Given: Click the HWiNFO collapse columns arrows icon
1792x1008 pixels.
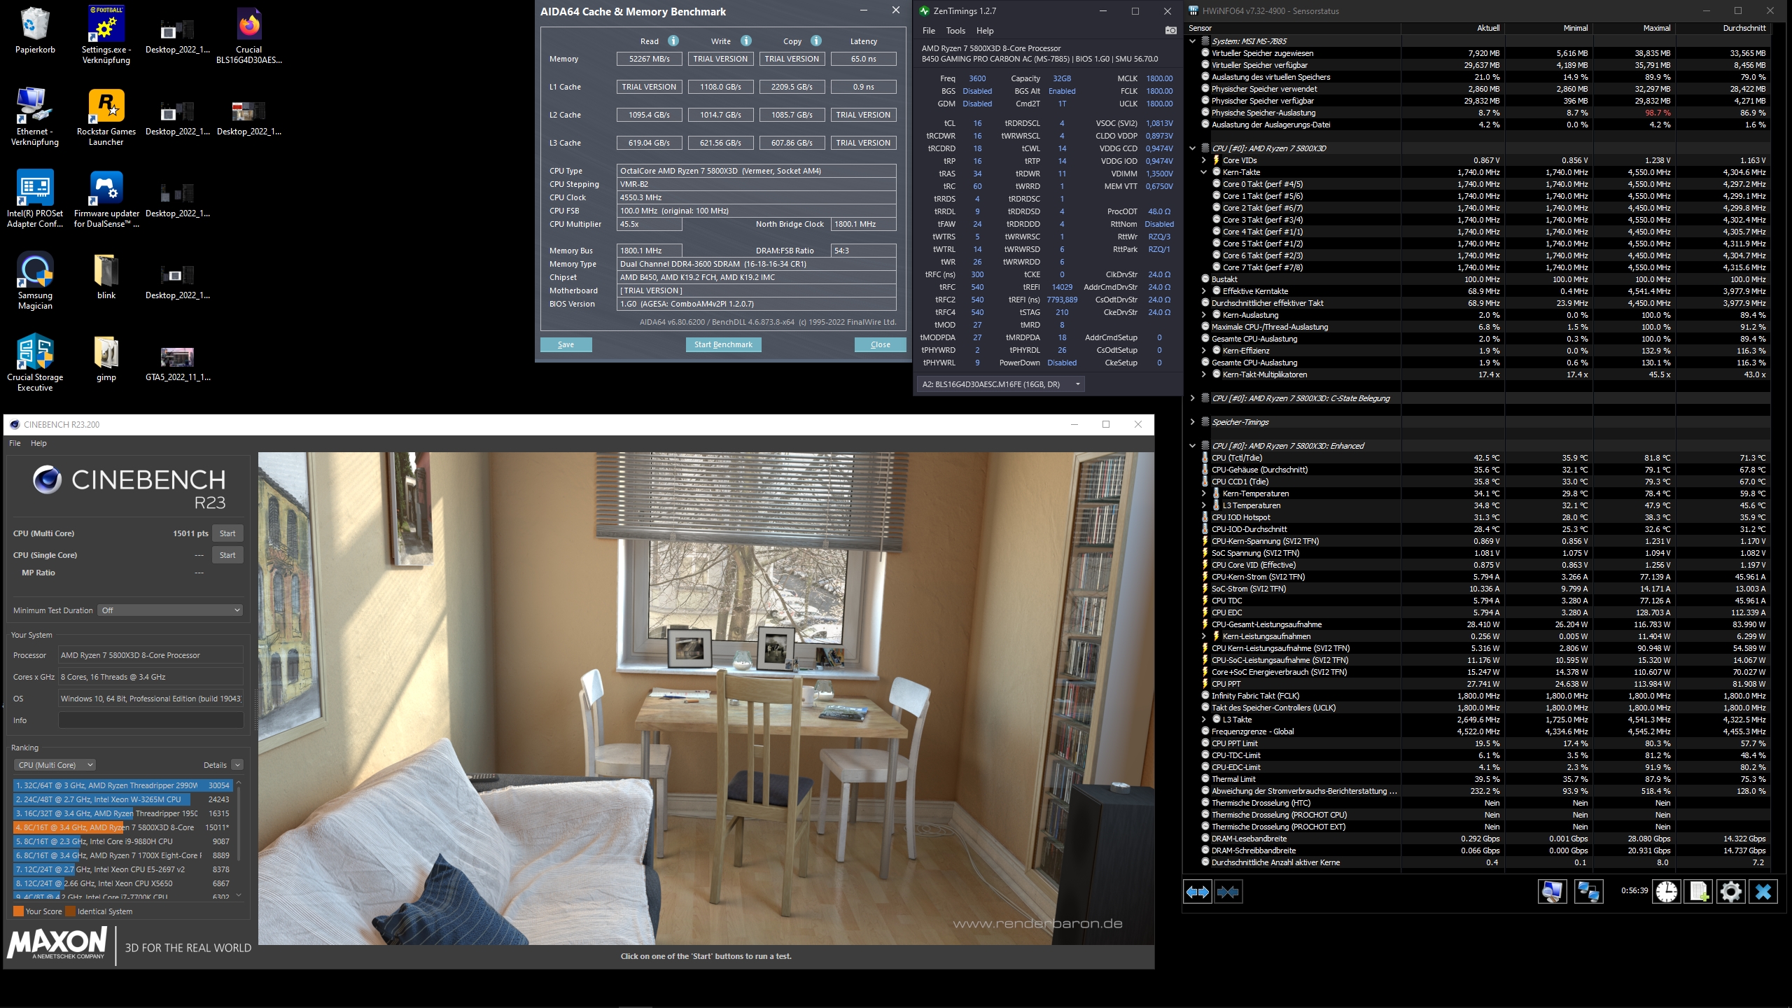Looking at the screenshot, I should [1228, 892].
